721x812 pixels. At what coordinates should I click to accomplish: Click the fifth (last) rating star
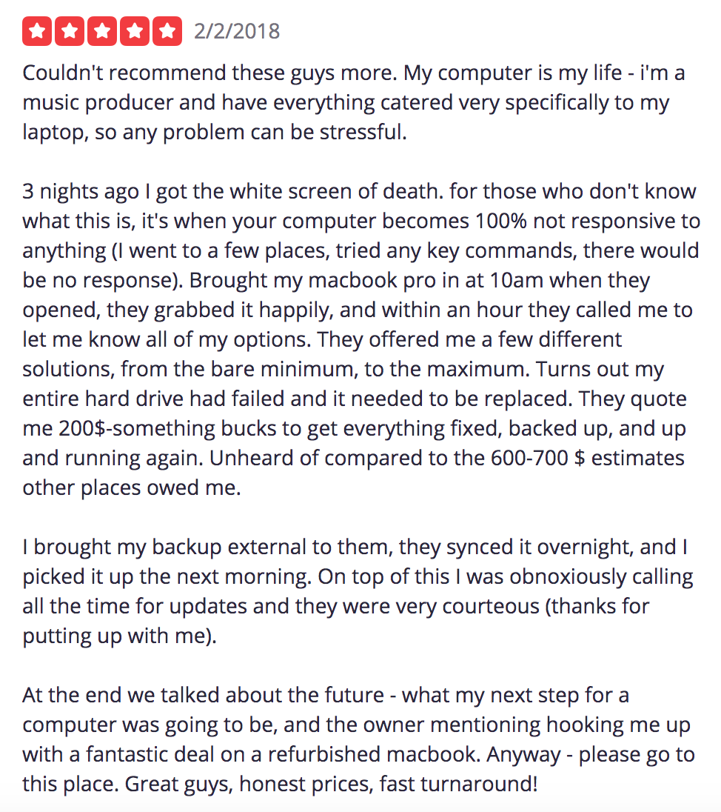pyautogui.click(x=167, y=31)
